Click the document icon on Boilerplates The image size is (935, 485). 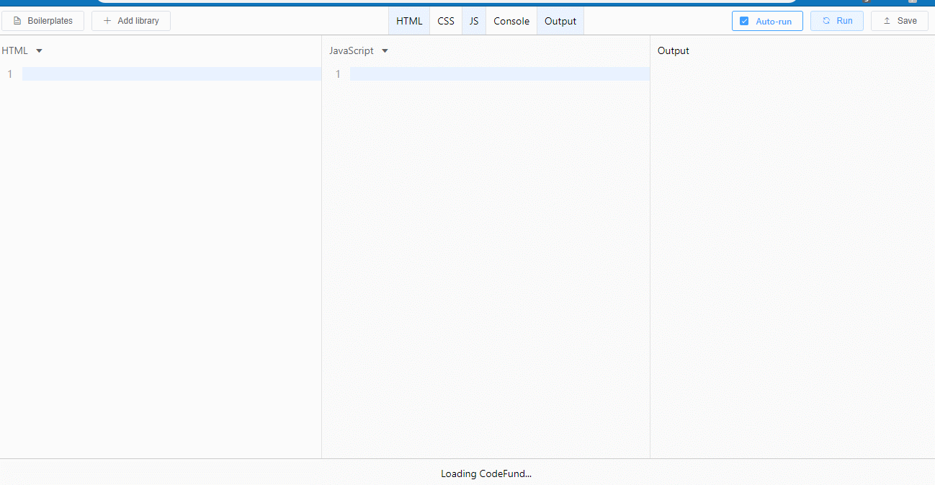tap(17, 21)
